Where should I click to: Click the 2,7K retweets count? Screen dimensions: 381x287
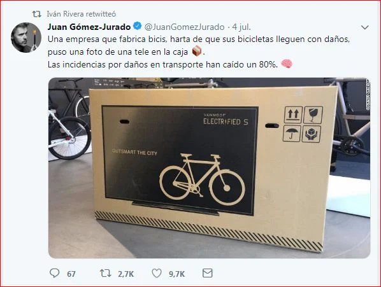coord(126,274)
